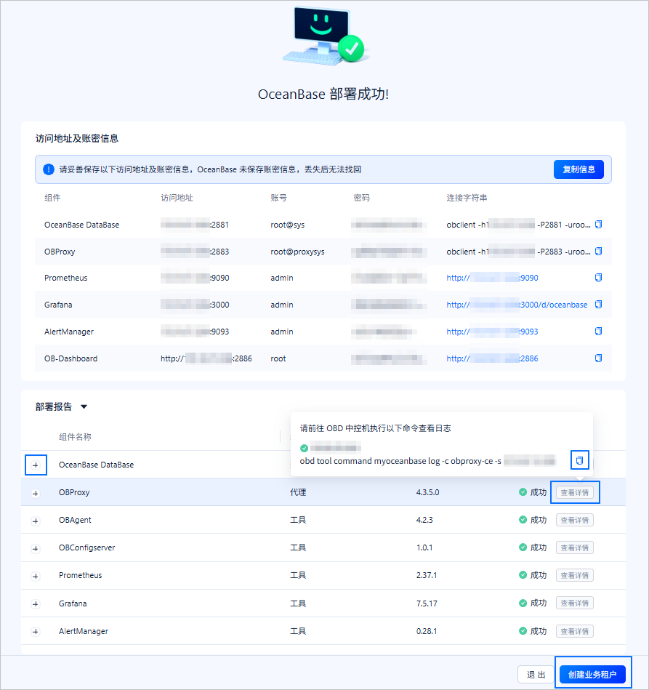
Task: Copy OB-Dashboard address icon
Action: 598,358
